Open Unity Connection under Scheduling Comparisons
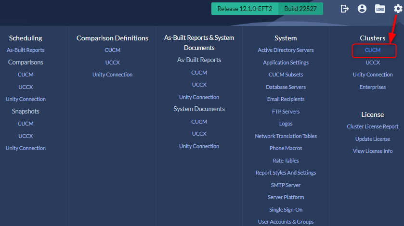 pyautogui.click(x=26, y=99)
